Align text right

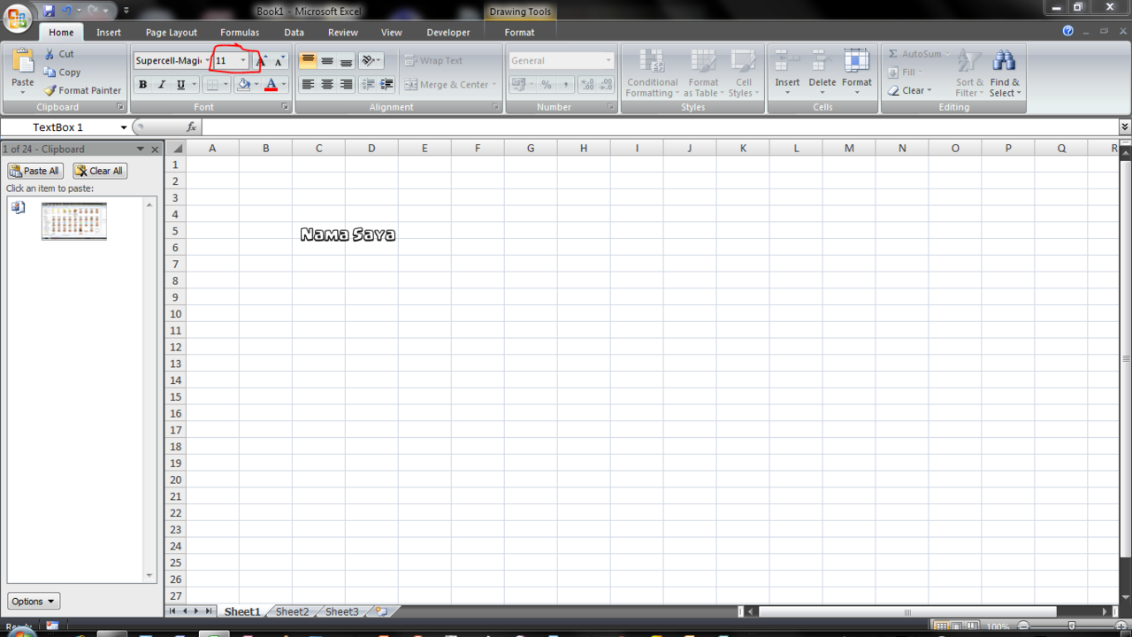coord(346,85)
